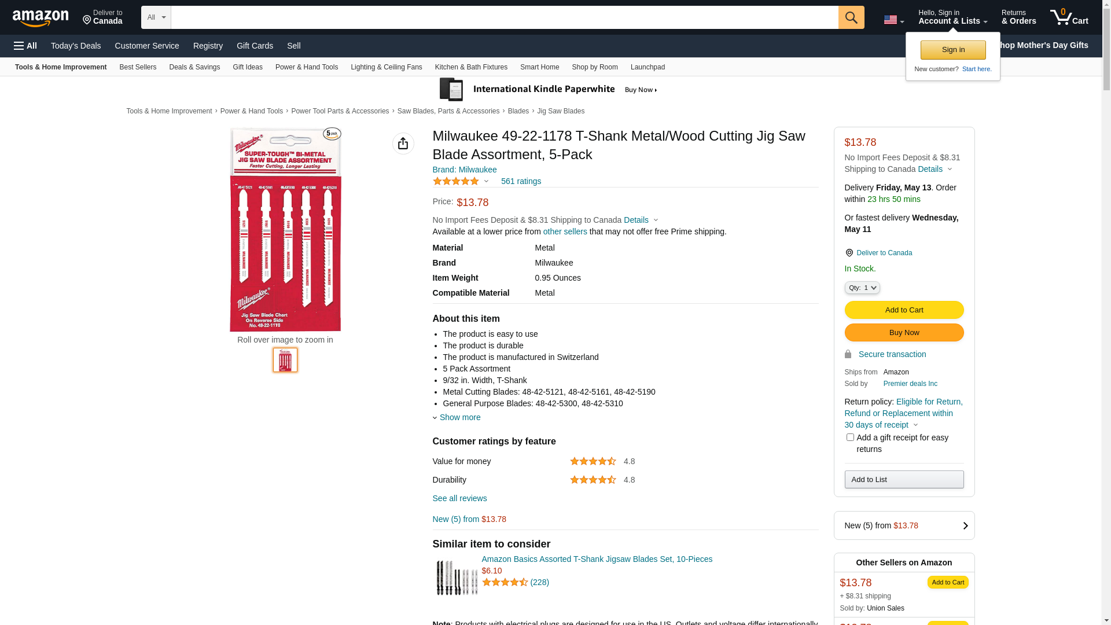Open the Qty quantity dropdown
The width and height of the screenshot is (1111, 625).
point(862,288)
